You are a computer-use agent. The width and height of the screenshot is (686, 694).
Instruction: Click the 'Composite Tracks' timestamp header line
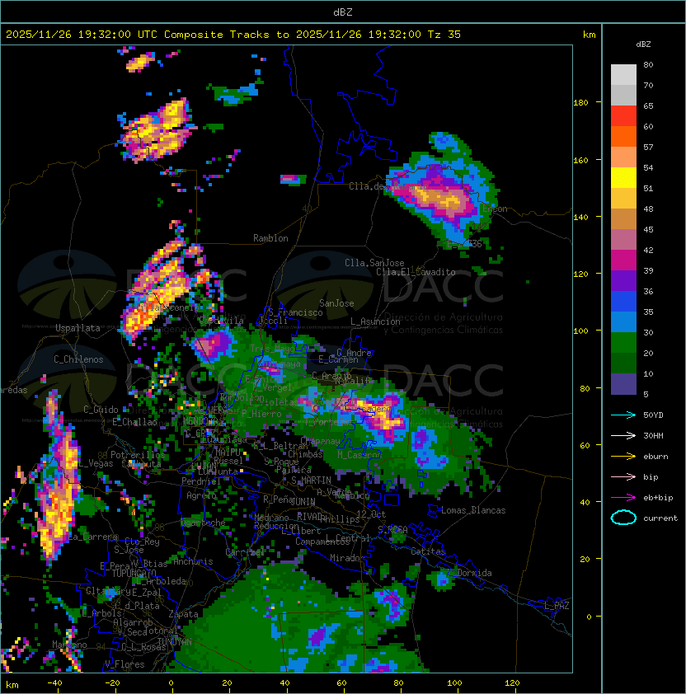point(233,34)
